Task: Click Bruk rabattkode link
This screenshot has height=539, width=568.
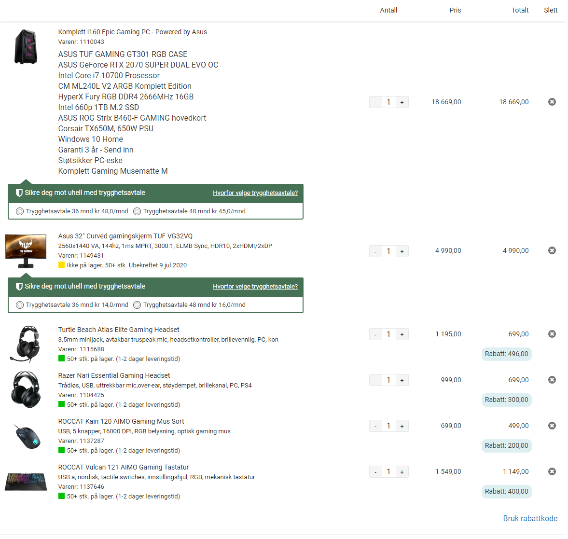Action: click(530, 518)
